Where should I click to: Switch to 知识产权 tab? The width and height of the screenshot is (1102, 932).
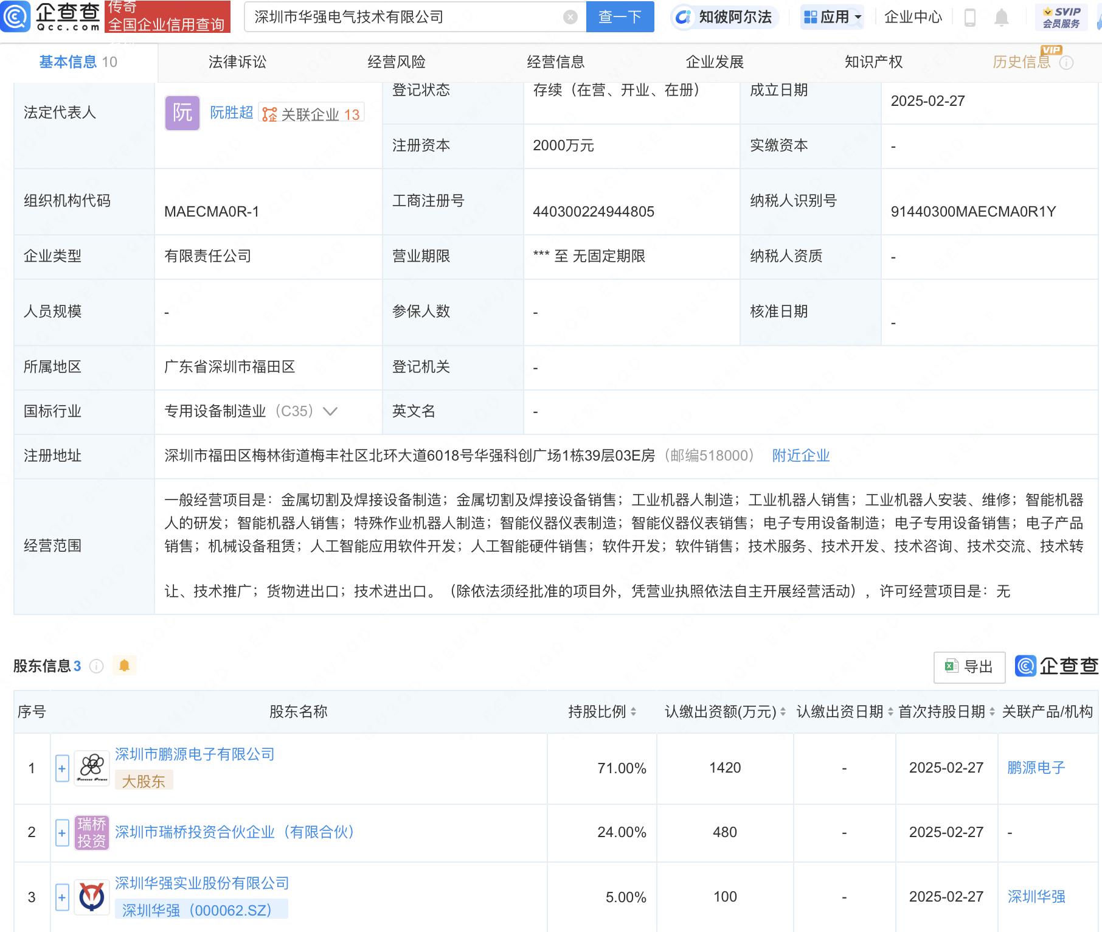coord(874,62)
